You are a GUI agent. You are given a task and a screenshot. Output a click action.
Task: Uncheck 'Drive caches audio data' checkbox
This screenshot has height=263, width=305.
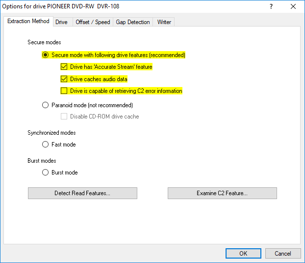click(64, 79)
